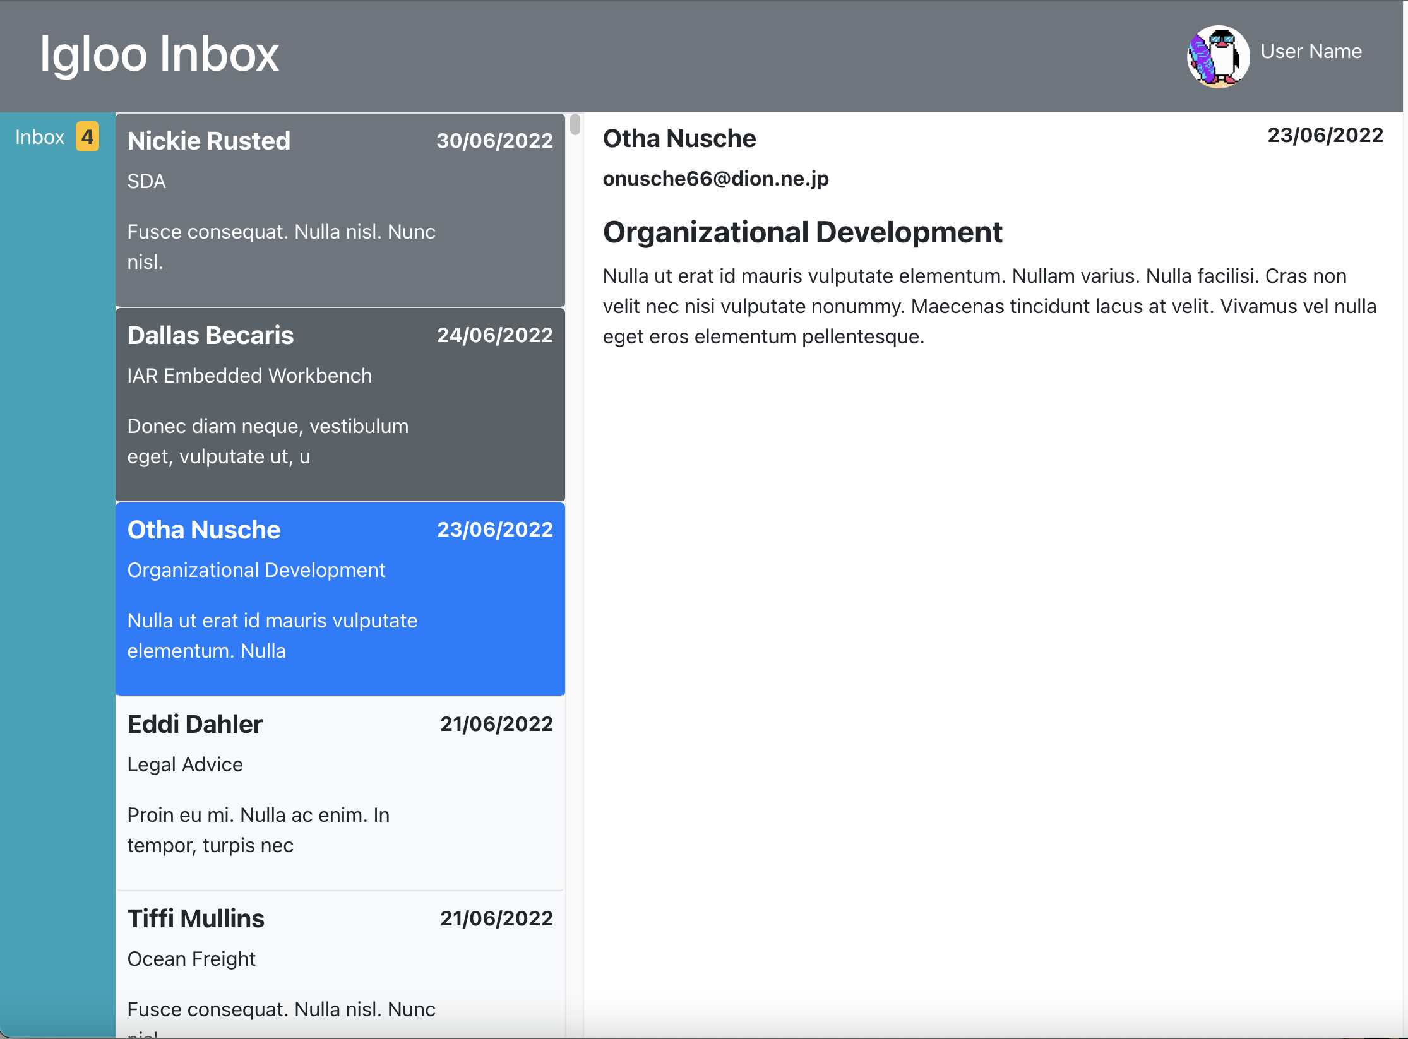Open Eddi Dahler's Legal Advice email
Image resolution: width=1408 pixels, height=1039 pixels.
tap(340, 793)
